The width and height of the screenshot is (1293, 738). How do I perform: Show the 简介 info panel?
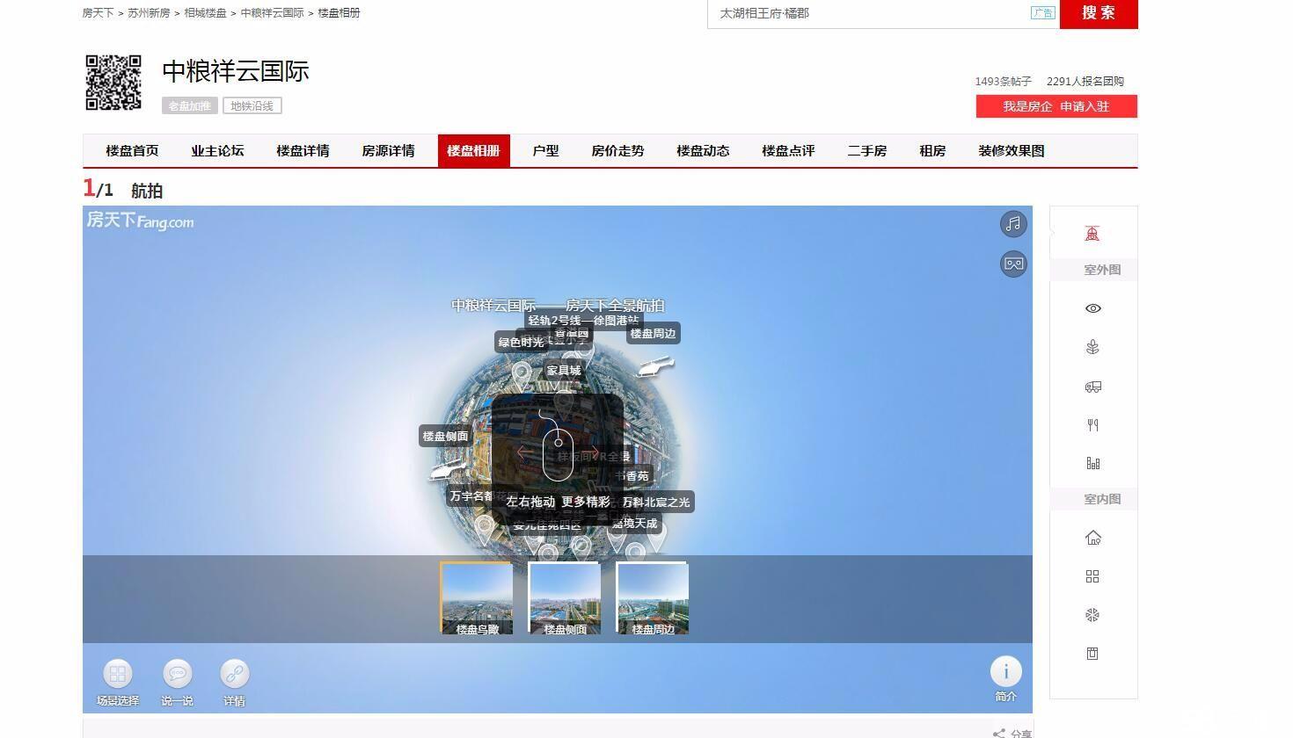[x=1006, y=679]
